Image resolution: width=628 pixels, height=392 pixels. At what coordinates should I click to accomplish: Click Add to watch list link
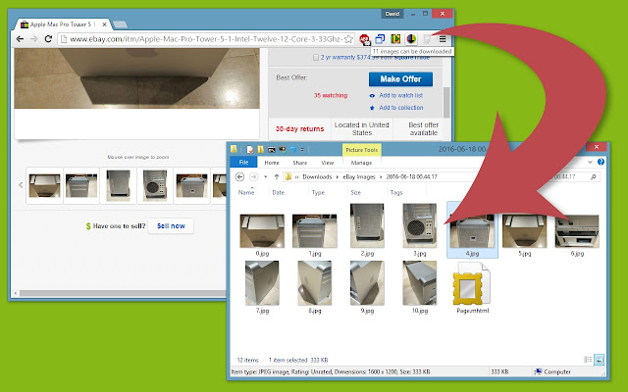400,95
